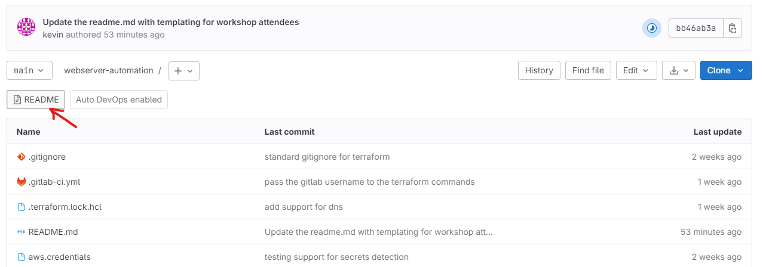Click the .terraform.lock.hcl file icon
Image resolution: width=766 pixels, height=267 pixels.
[22, 207]
